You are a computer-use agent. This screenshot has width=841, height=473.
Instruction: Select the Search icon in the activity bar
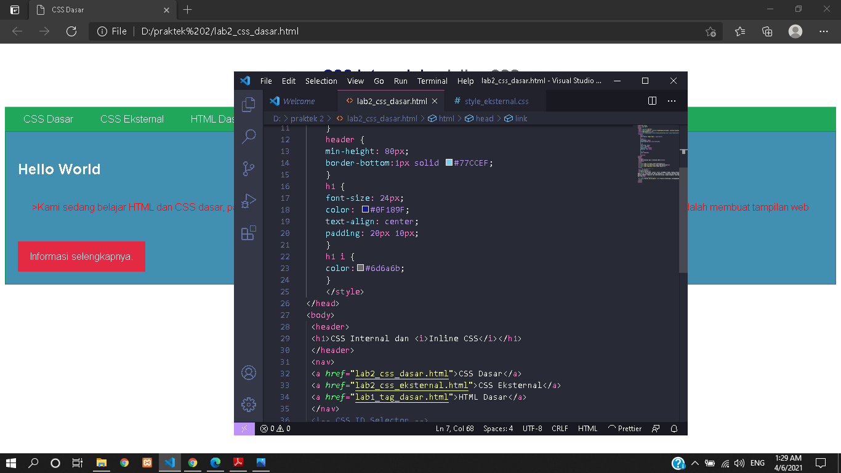point(248,136)
